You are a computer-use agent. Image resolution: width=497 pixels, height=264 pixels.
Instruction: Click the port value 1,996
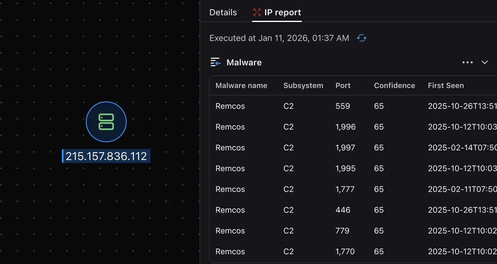click(346, 127)
